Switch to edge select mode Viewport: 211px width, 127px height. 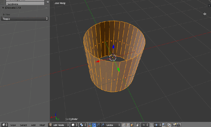pyautogui.click(x=128, y=125)
